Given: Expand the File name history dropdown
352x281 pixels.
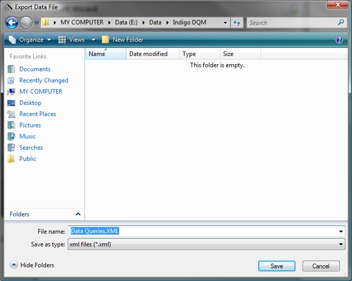Looking at the screenshot, I should pos(341,232).
